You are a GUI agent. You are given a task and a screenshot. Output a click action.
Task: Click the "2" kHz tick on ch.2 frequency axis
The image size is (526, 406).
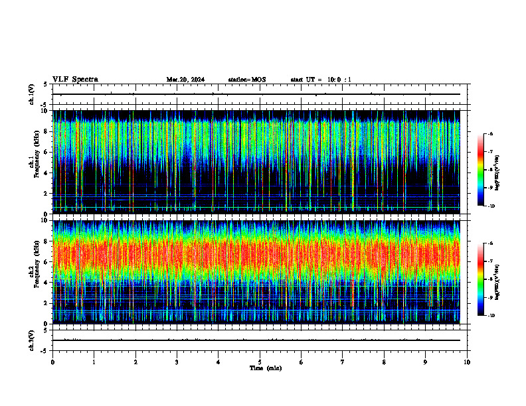(x=46, y=303)
